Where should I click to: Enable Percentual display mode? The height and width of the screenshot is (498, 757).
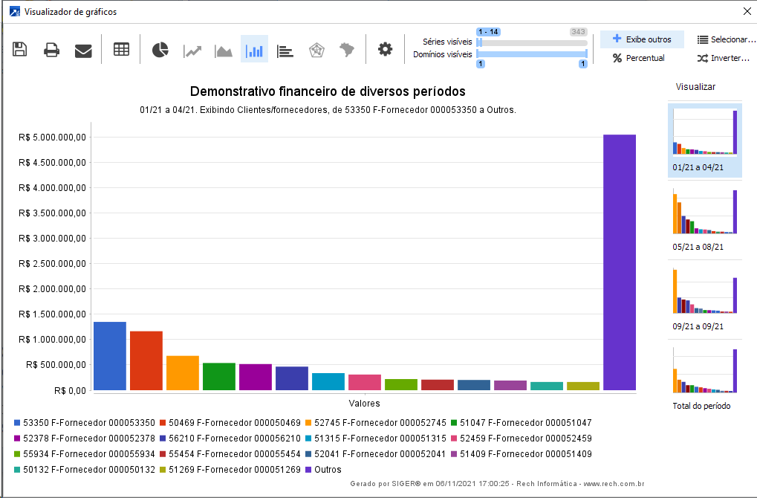(638, 58)
